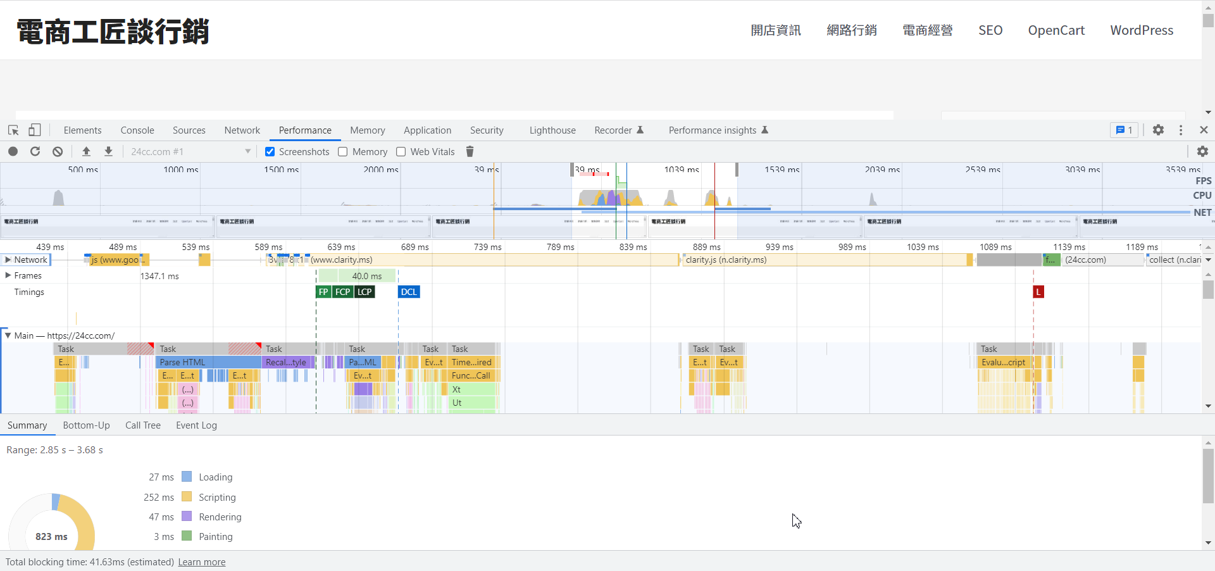Open the OpenCart navigation link
The height and width of the screenshot is (571, 1215).
pos(1056,30)
